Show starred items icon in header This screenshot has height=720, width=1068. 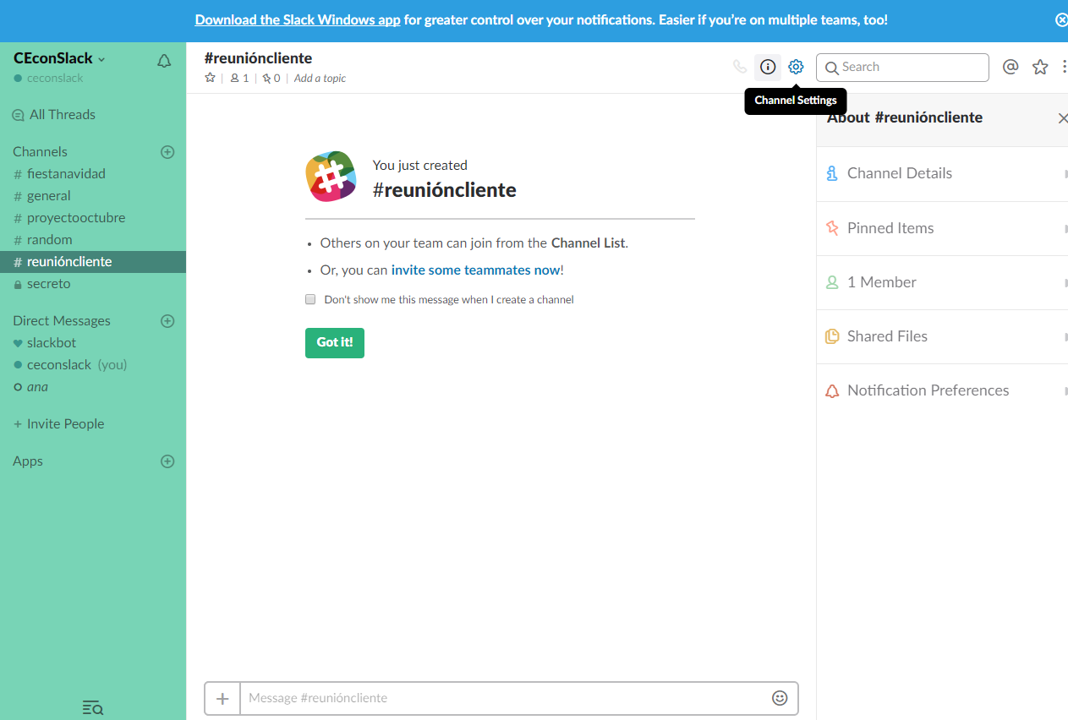pyautogui.click(x=1040, y=67)
